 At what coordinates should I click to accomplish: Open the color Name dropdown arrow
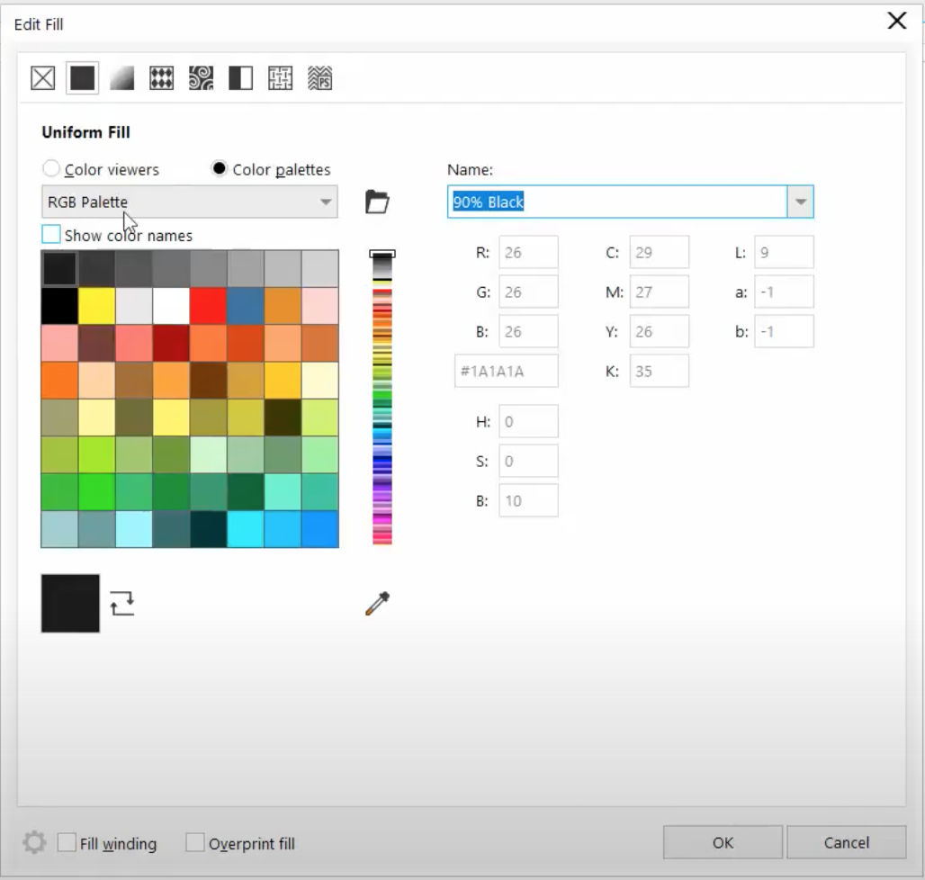tap(800, 202)
